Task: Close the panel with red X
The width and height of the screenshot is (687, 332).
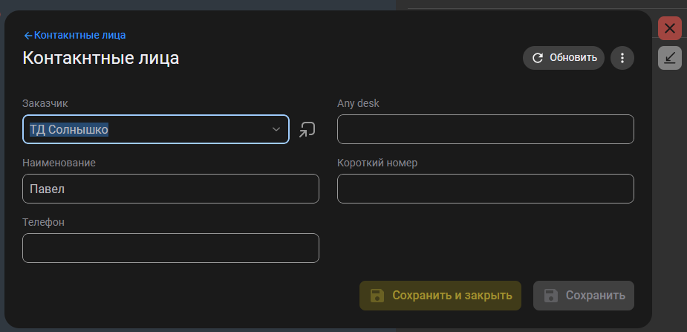Action: pos(670,29)
